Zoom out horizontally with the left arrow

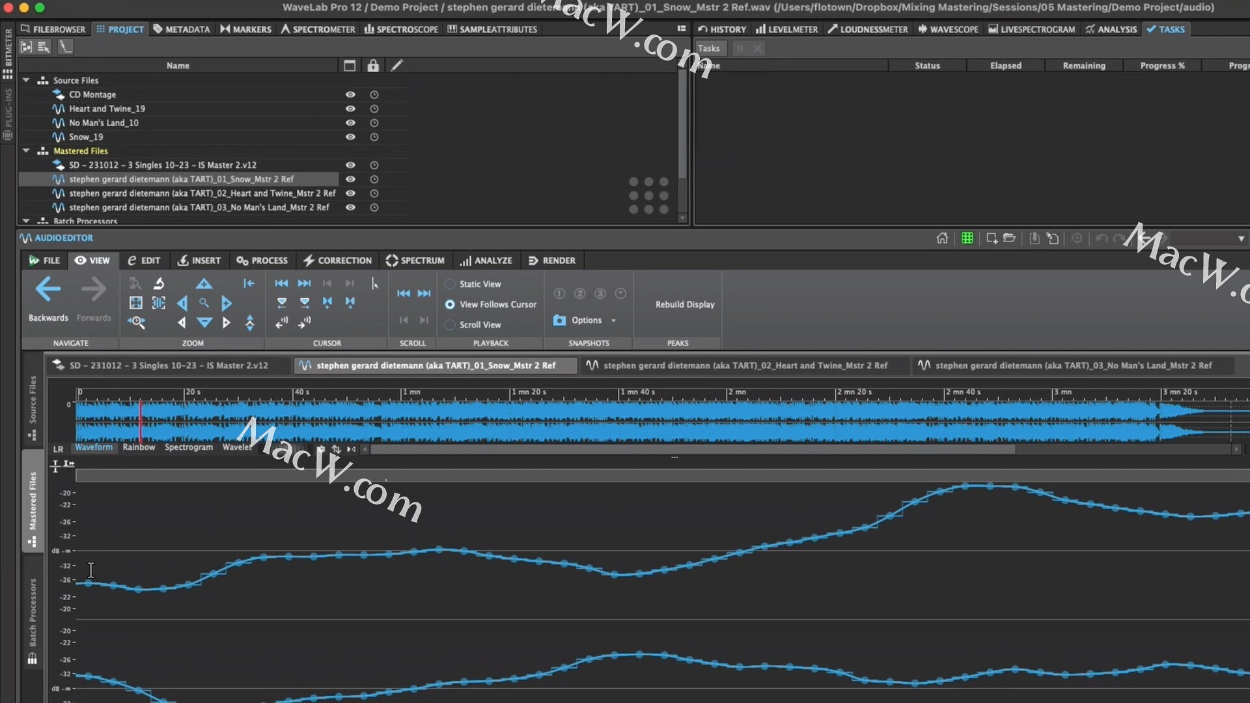[x=182, y=303]
